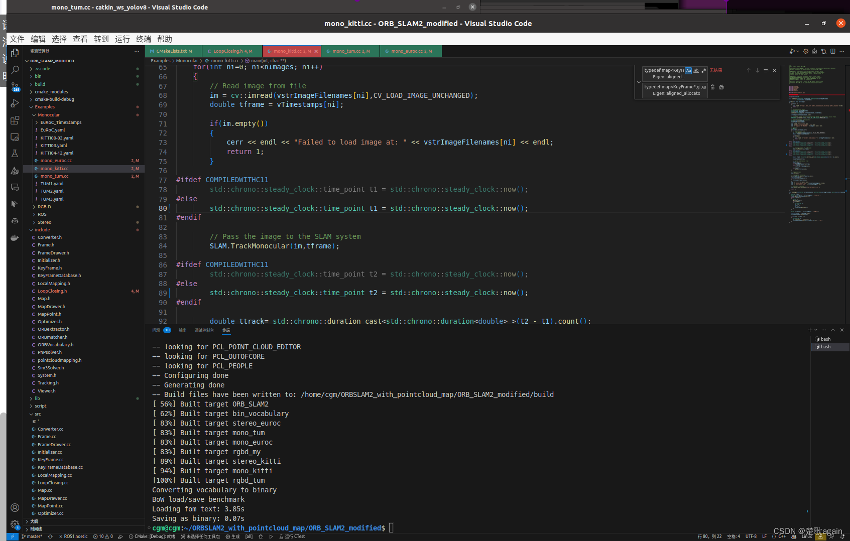Viewport: 850px width, 541px height.
Task: Switch to mono_euroc.cc editor tab
Action: coord(411,51)
